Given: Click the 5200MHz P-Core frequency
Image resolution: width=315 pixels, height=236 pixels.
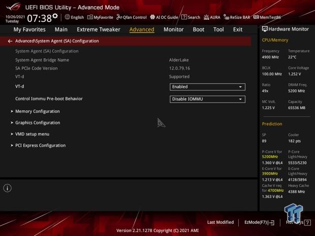Looking at the screenshot, I should coord(270,157).
